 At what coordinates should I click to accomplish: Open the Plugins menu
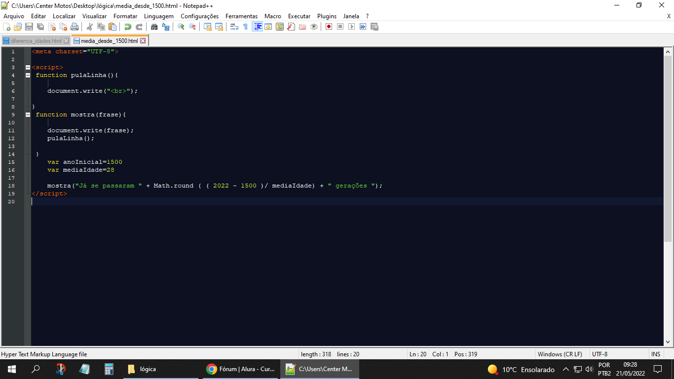click(x=327, y=16)
